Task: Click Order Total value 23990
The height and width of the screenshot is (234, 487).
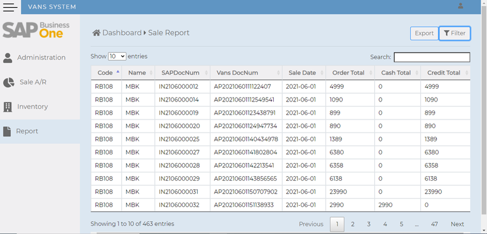Action: (338, 192)
